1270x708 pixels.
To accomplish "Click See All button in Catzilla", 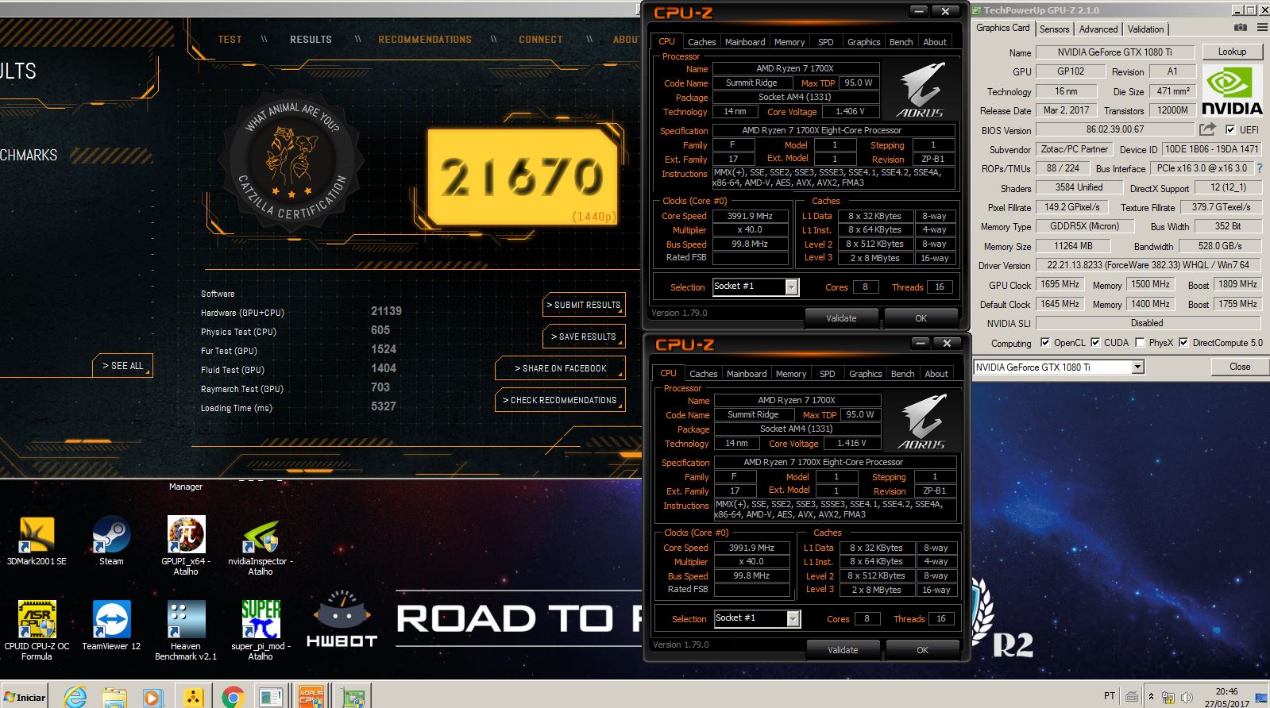I will pos(123,366).
